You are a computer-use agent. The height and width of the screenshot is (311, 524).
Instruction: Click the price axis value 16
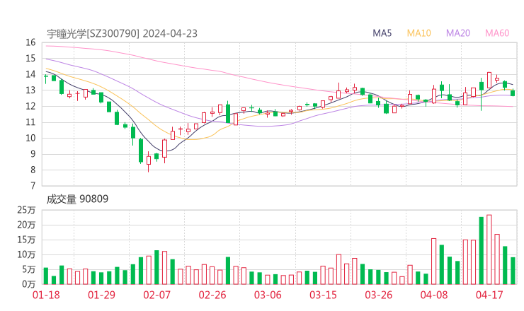(30, 42)
